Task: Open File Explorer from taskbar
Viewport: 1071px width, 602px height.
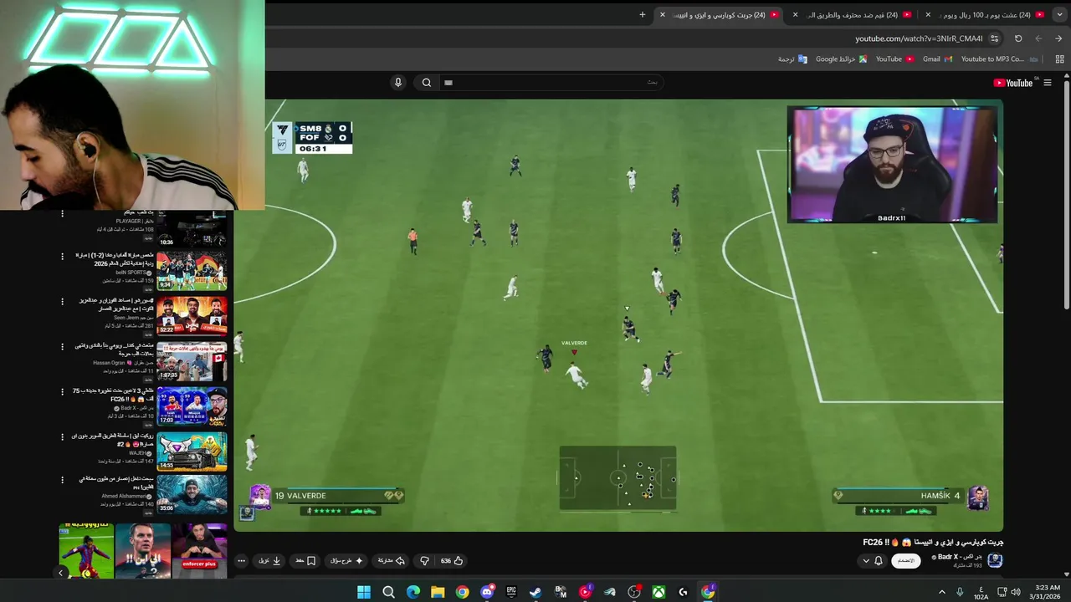Action: (x=438, y=592)
